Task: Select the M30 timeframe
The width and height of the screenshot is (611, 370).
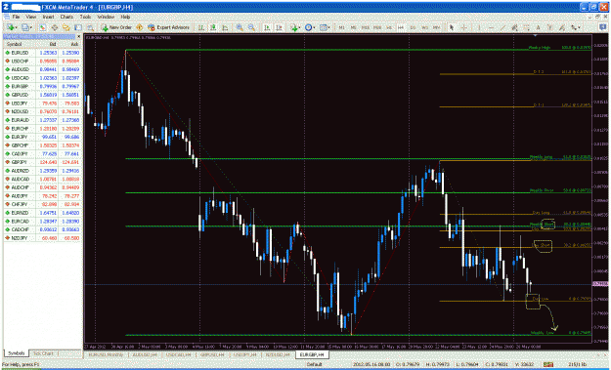Action: tap(377, 27)
